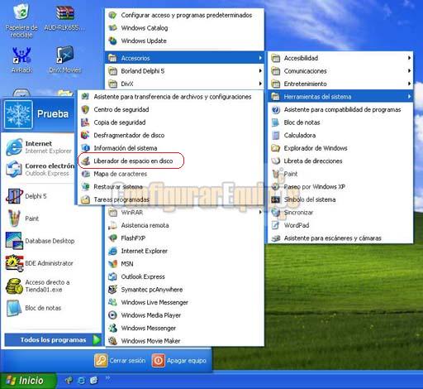The width and height of the screenshot is (423, 389).
Task: Click Sincronizar entry
Action: tap(340, 212)
